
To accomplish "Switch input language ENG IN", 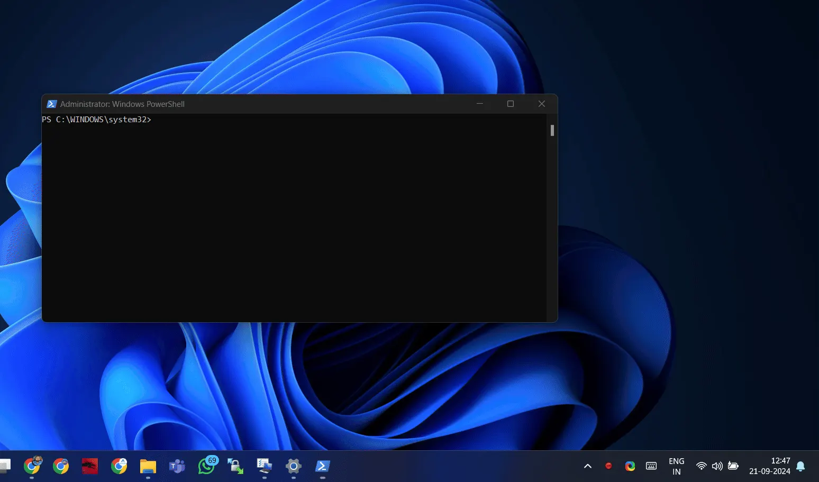I will click(677, 466).
